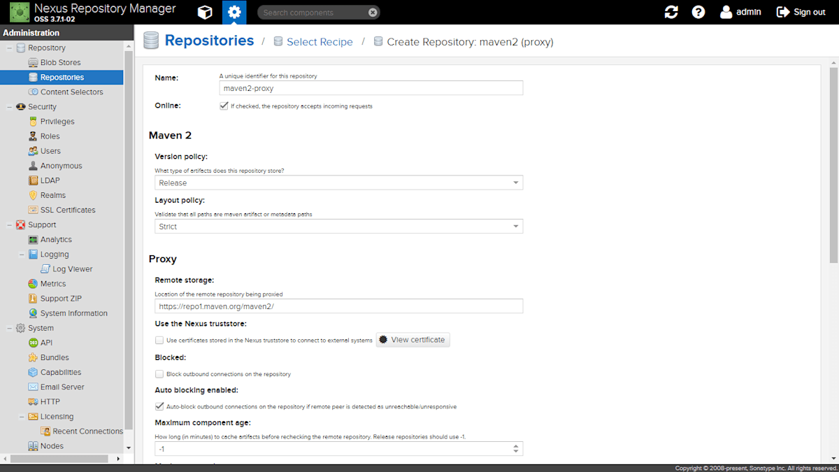The image size is (839, 472).
Task: Click the Roles icon in sidebar
Action: coord(33,136)
